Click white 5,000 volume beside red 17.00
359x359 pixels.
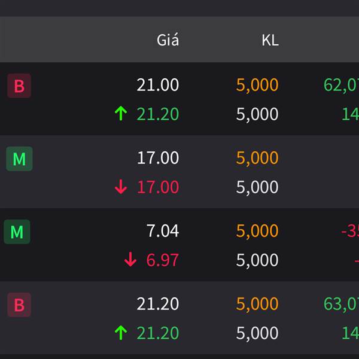(257, 187)
